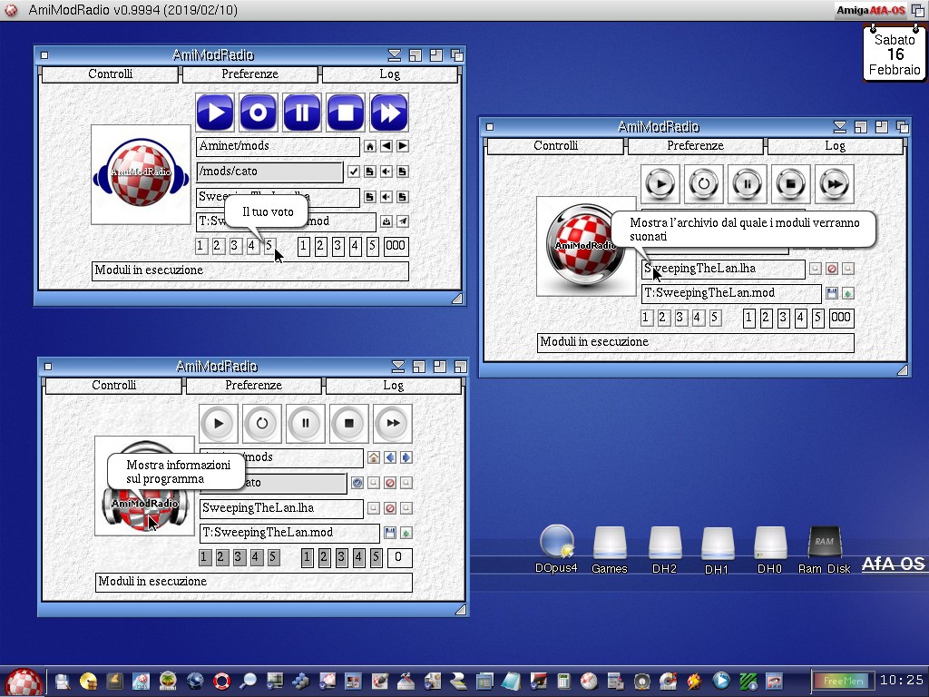929x697 pixels.
Task: Toggle the blue check button in the bottom-left window
Action: 357,483
